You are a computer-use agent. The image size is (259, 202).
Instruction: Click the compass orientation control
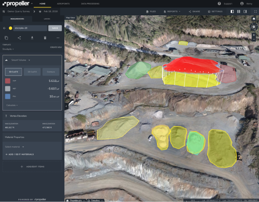(x=254, y=27)
